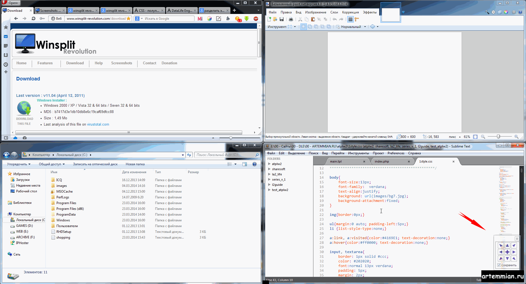Expand the l2guide folder in Sublime sidebar
This screenshot has width=526, height=284.
[x=269, y=185]
